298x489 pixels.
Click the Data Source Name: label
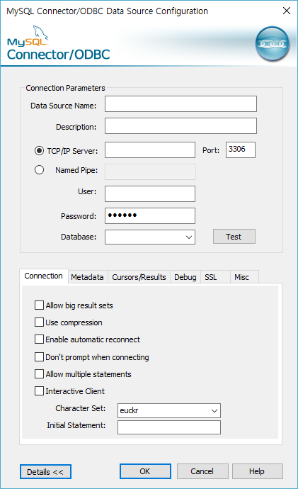64,106
